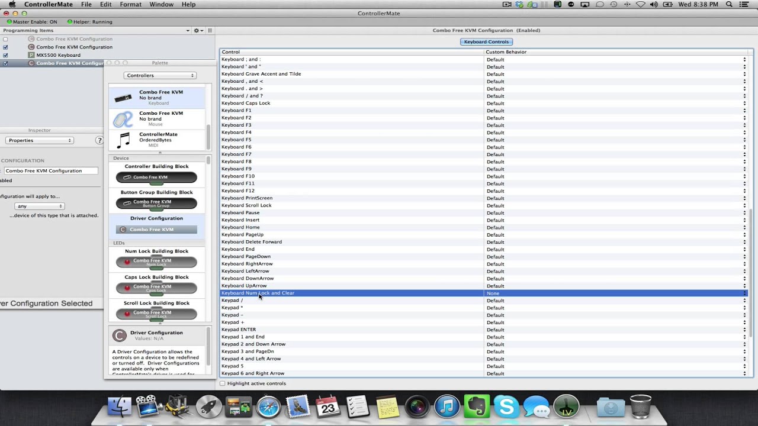Open Messages chat bubbles in the Dock
The width and height of the screenshot is (758, 426).
coord(537,407)
